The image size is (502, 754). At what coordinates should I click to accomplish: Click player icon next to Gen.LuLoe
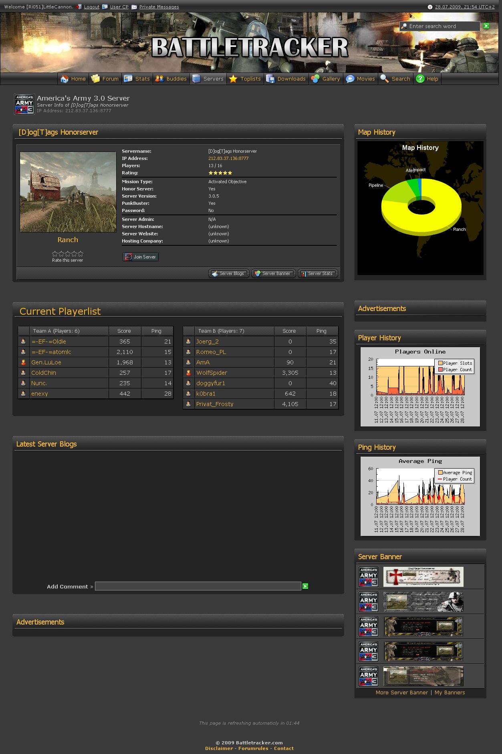(x=23, y=362)
